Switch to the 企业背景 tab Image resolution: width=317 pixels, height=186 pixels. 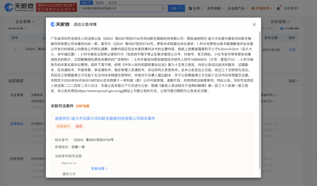(x=25, y=21)
